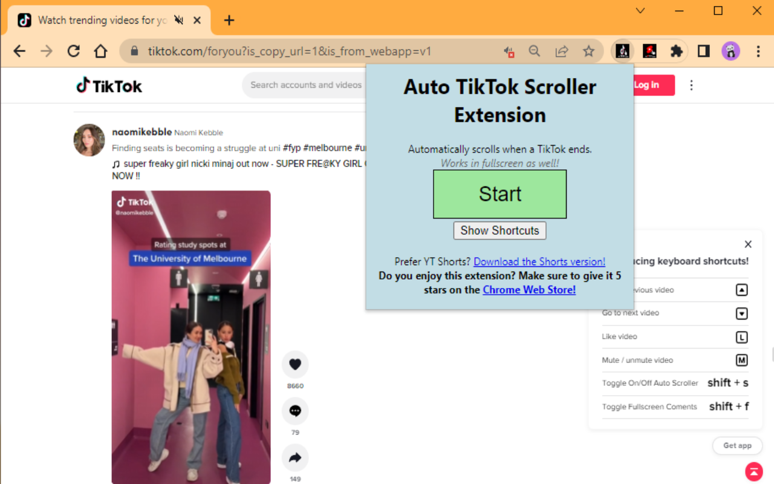Close the keyboard shortcuts panel
This screenshot has height=484, width=774.
748,244
